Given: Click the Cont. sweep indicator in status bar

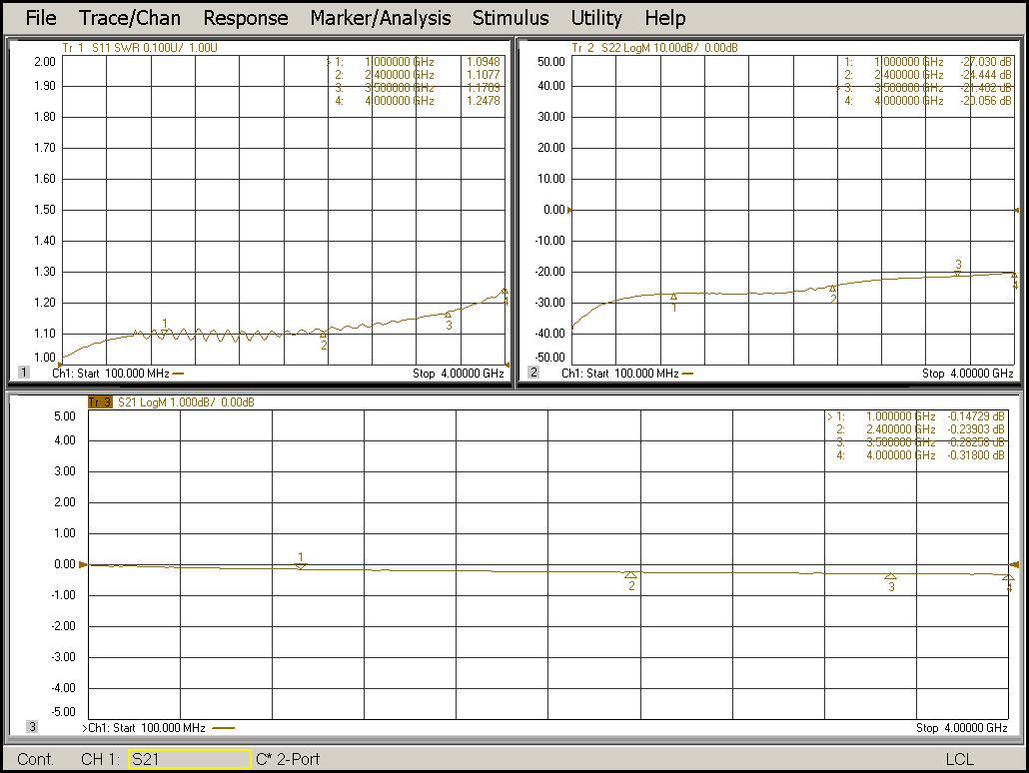Looking at the screenshot, I should point(36,759).
